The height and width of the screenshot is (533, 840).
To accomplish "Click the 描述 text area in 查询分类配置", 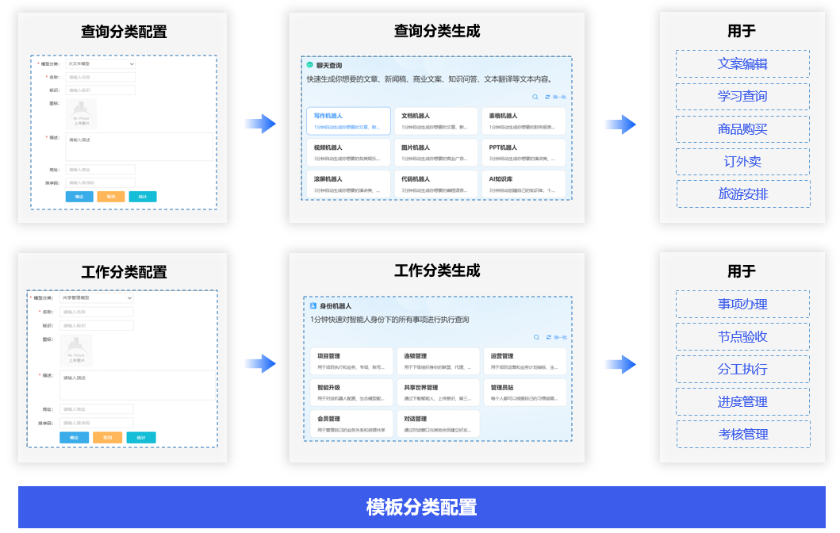I will click(x=140, y=147).
